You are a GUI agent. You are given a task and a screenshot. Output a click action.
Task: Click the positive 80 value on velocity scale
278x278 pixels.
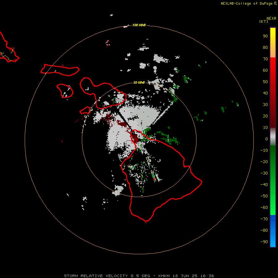[x=265, y=47]
